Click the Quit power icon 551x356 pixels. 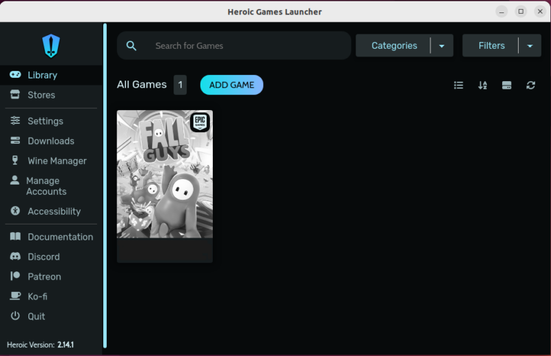[15, 315]
